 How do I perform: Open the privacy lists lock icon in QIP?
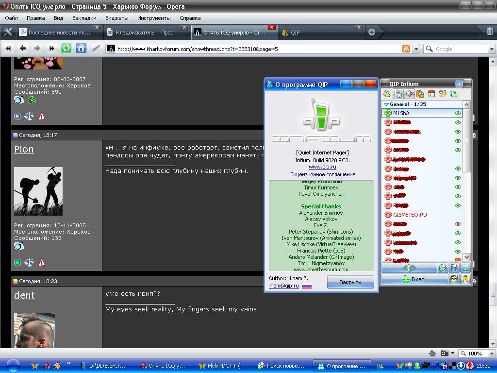pos(420,94)
